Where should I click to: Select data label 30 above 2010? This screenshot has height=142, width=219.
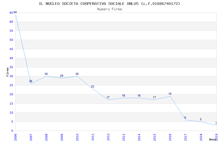pos(77,74)
